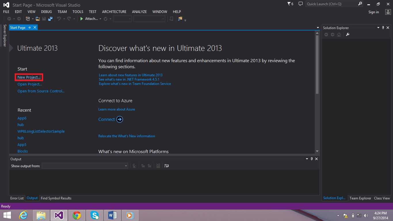Expand the New Project toolbar dropdown arrow
Screen dimensions: 393x221
click(x=33, y=19)
